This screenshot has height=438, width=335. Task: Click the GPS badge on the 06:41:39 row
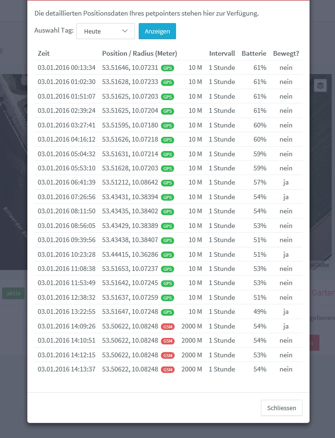[x=167, y=183]
